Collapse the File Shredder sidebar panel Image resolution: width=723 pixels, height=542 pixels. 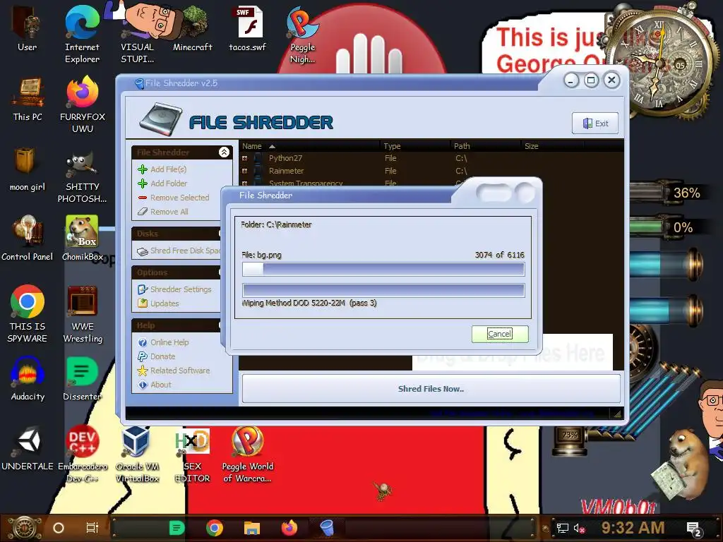[x=224, y=152]
